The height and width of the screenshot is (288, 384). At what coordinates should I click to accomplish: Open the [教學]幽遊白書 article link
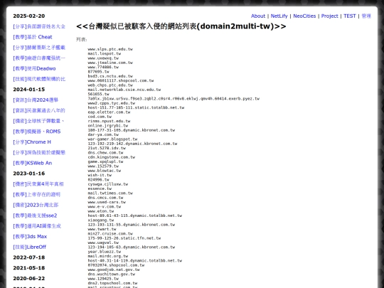(39, 58)
